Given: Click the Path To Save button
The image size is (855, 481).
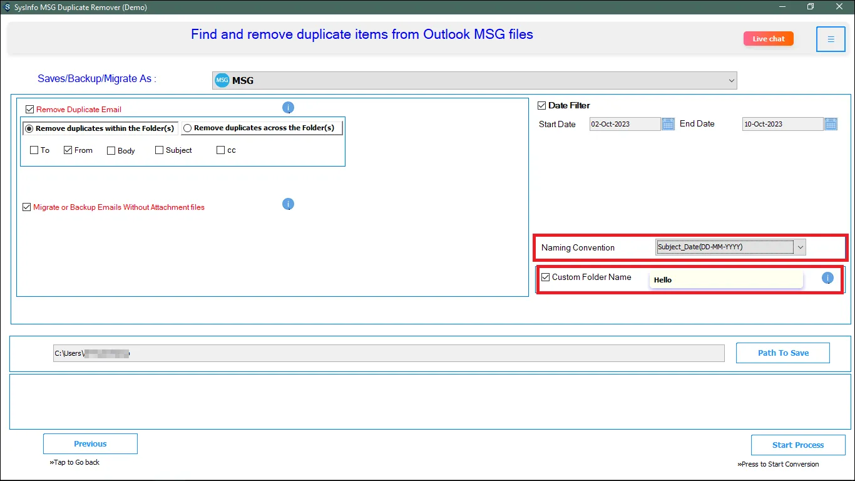Looking at the screenshot, I should click(782, 353).
